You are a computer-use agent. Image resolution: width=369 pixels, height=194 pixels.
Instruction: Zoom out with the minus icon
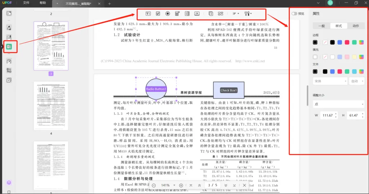154,185
